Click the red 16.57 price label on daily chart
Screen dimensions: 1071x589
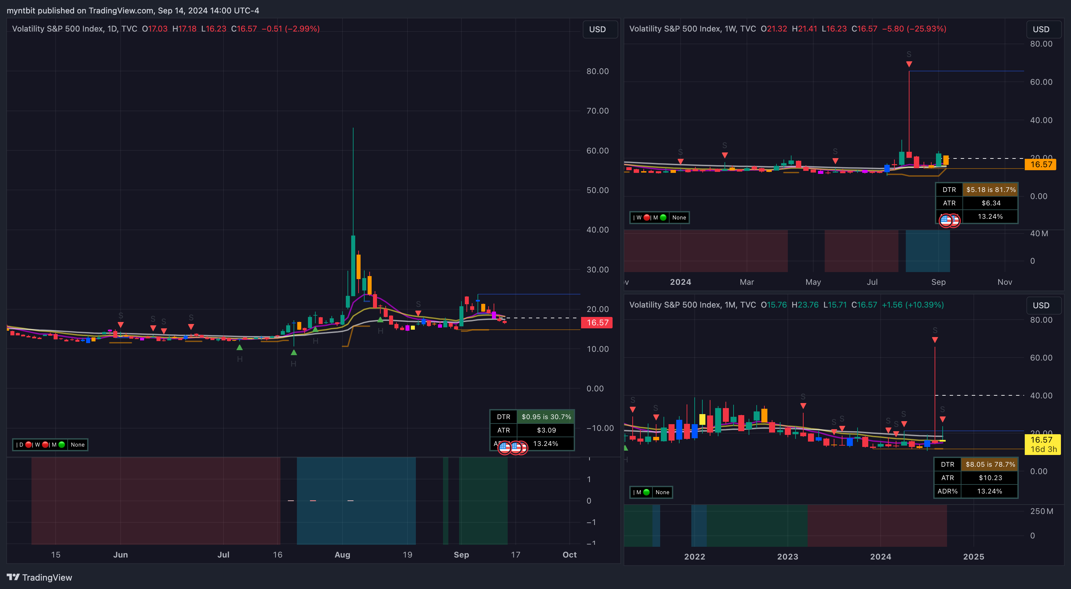[597, 323]
